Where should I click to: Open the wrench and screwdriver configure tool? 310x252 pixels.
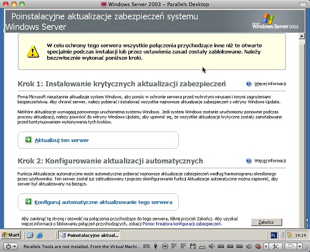click(275, 246)
